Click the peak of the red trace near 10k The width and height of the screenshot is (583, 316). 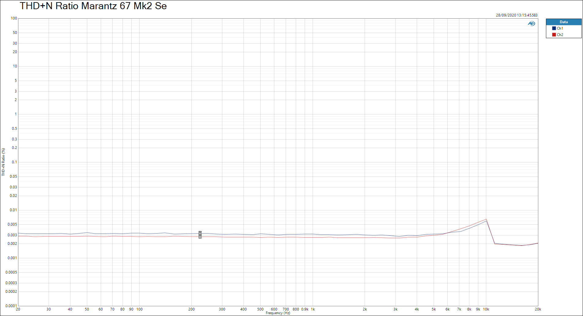click(x=486, y=219)
